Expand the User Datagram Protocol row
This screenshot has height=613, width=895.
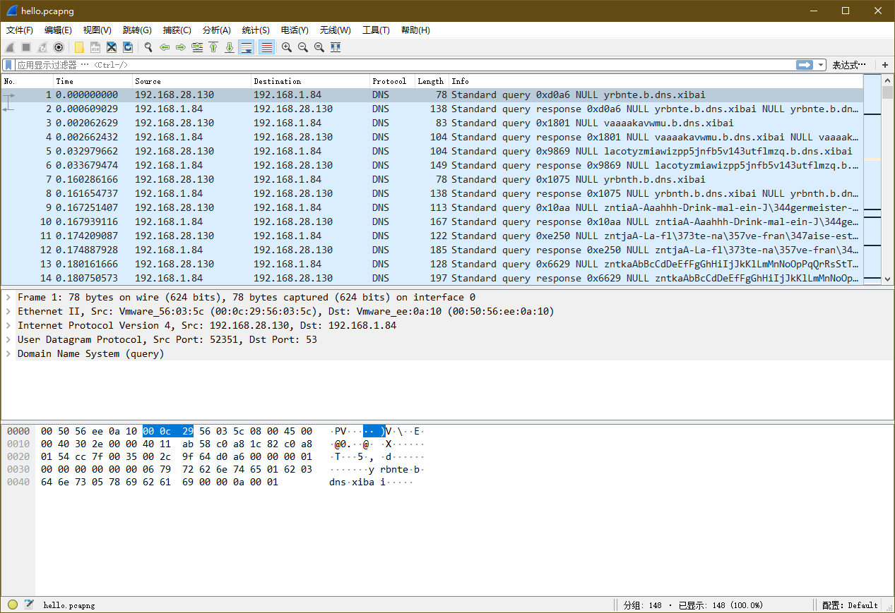click(8, 339)
